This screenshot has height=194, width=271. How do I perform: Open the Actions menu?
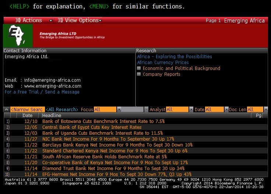click(x=29, y=21)
